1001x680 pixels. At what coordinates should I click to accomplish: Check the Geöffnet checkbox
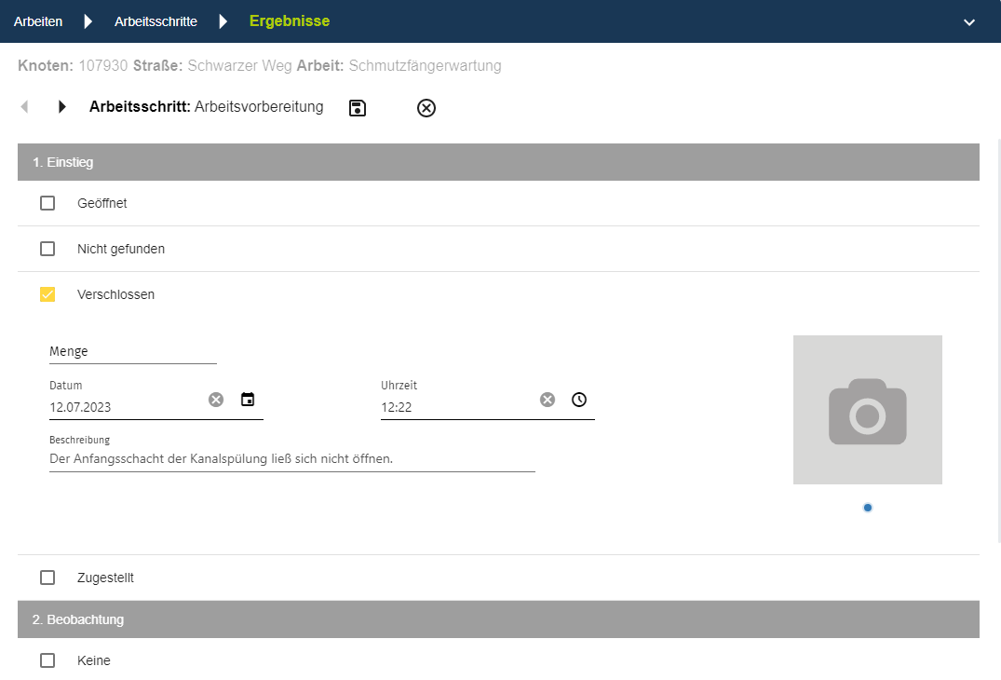[x=47, y=203]
